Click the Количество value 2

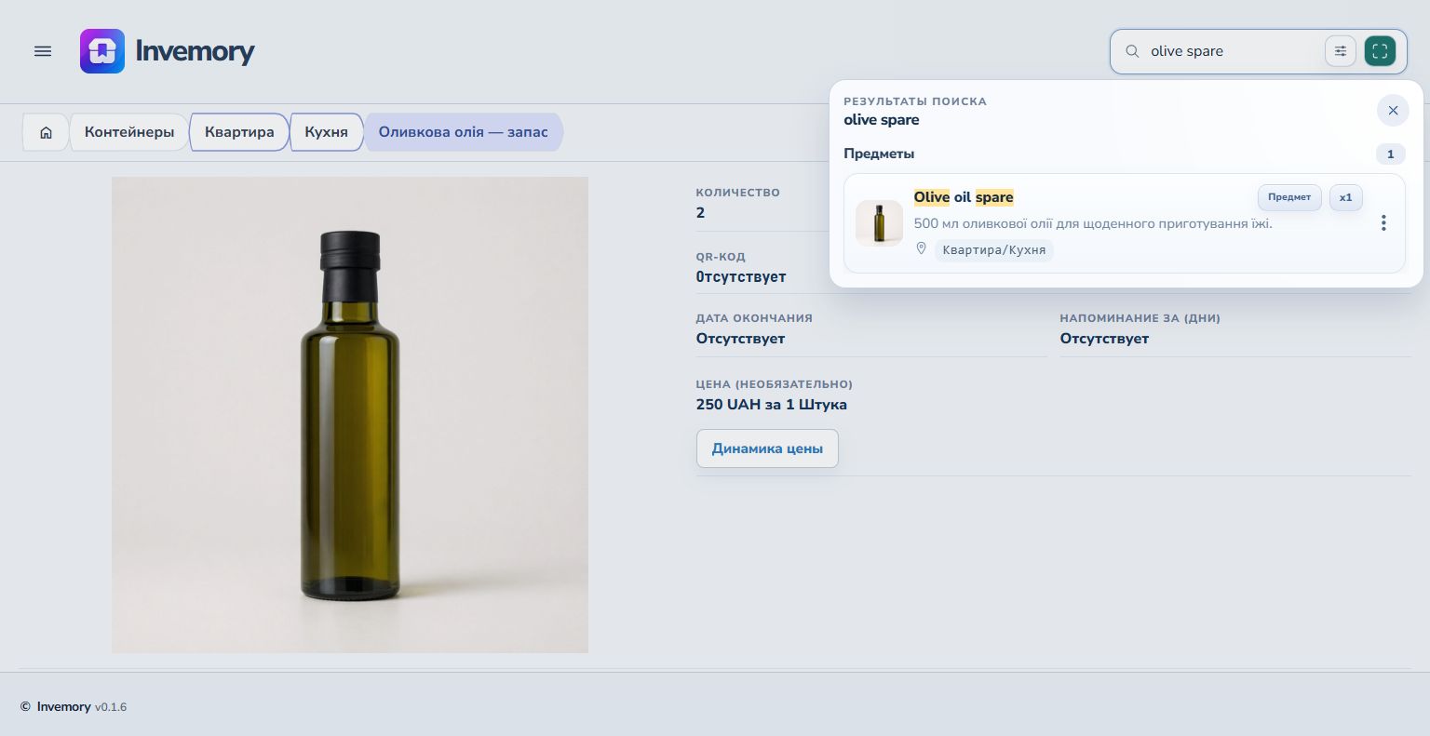coord(701,213)
